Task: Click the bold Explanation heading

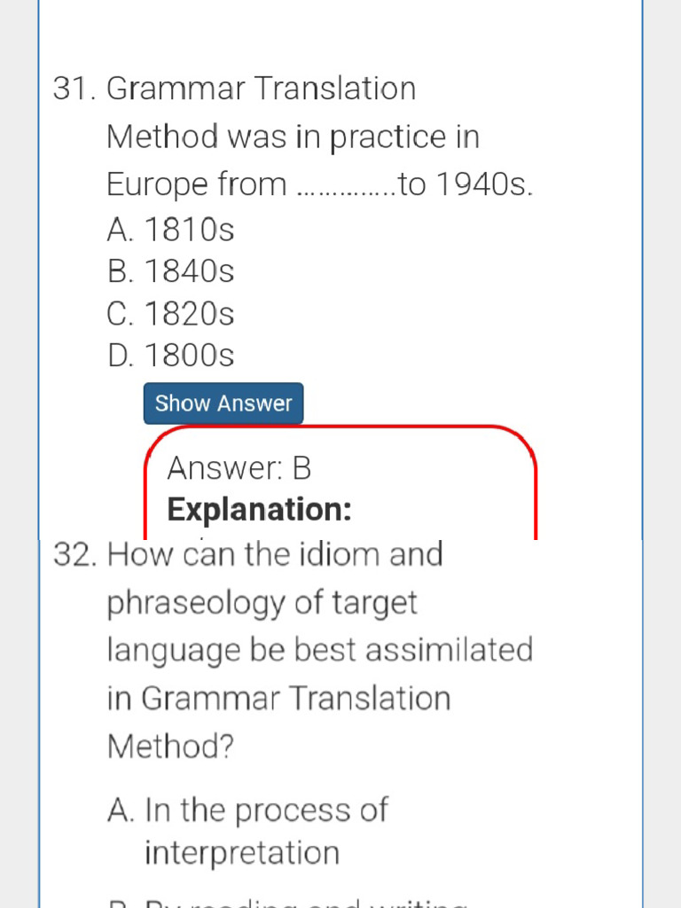Action: pos(260,510)
